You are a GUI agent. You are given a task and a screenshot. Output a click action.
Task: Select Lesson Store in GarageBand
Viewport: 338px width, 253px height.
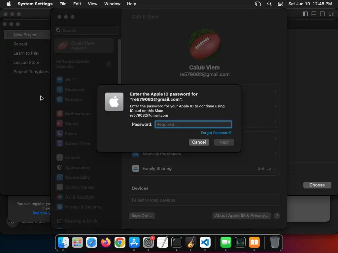(x=26, y=62)
